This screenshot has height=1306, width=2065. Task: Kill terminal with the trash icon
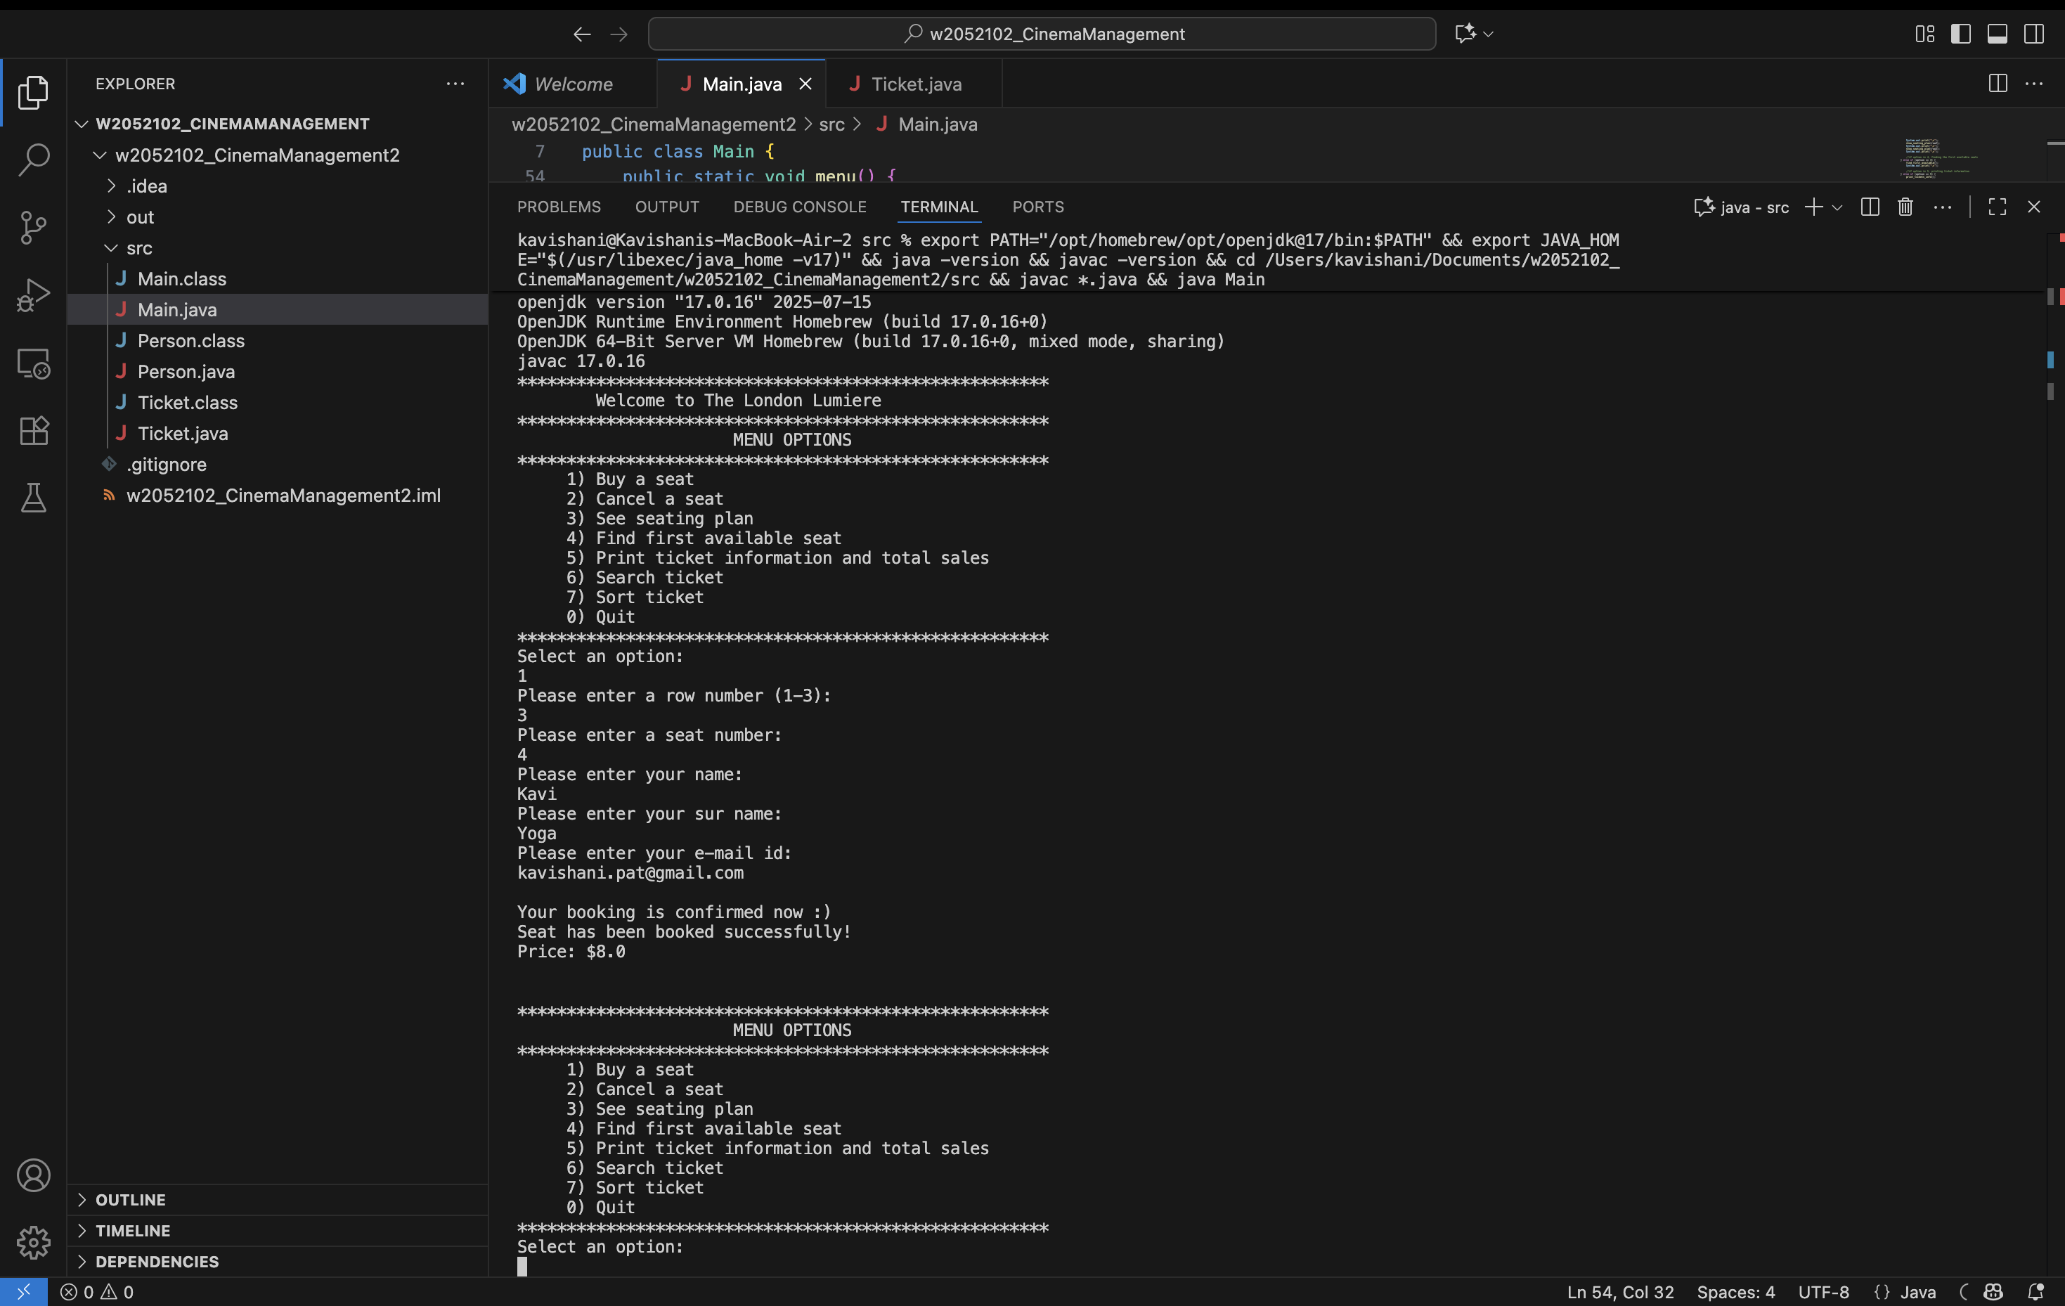tap(1905, 207)
